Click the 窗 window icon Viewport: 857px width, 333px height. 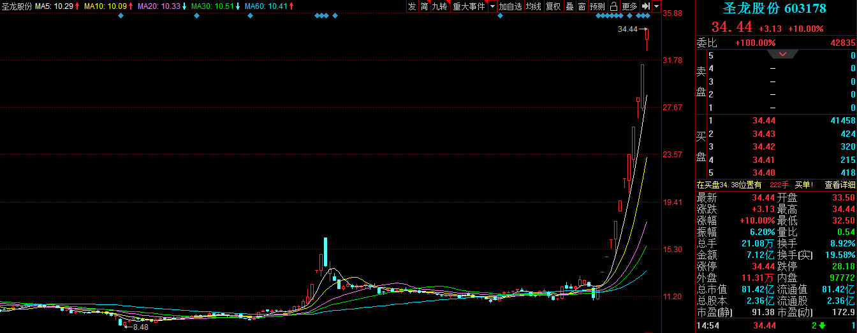tap(582, 6)
